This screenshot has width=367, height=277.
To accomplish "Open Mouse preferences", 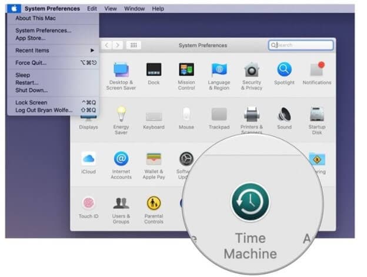I will pos(186,118).
